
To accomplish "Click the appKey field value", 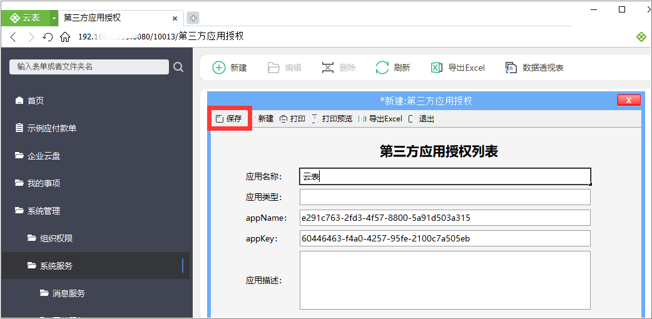I will coord(445,238).
